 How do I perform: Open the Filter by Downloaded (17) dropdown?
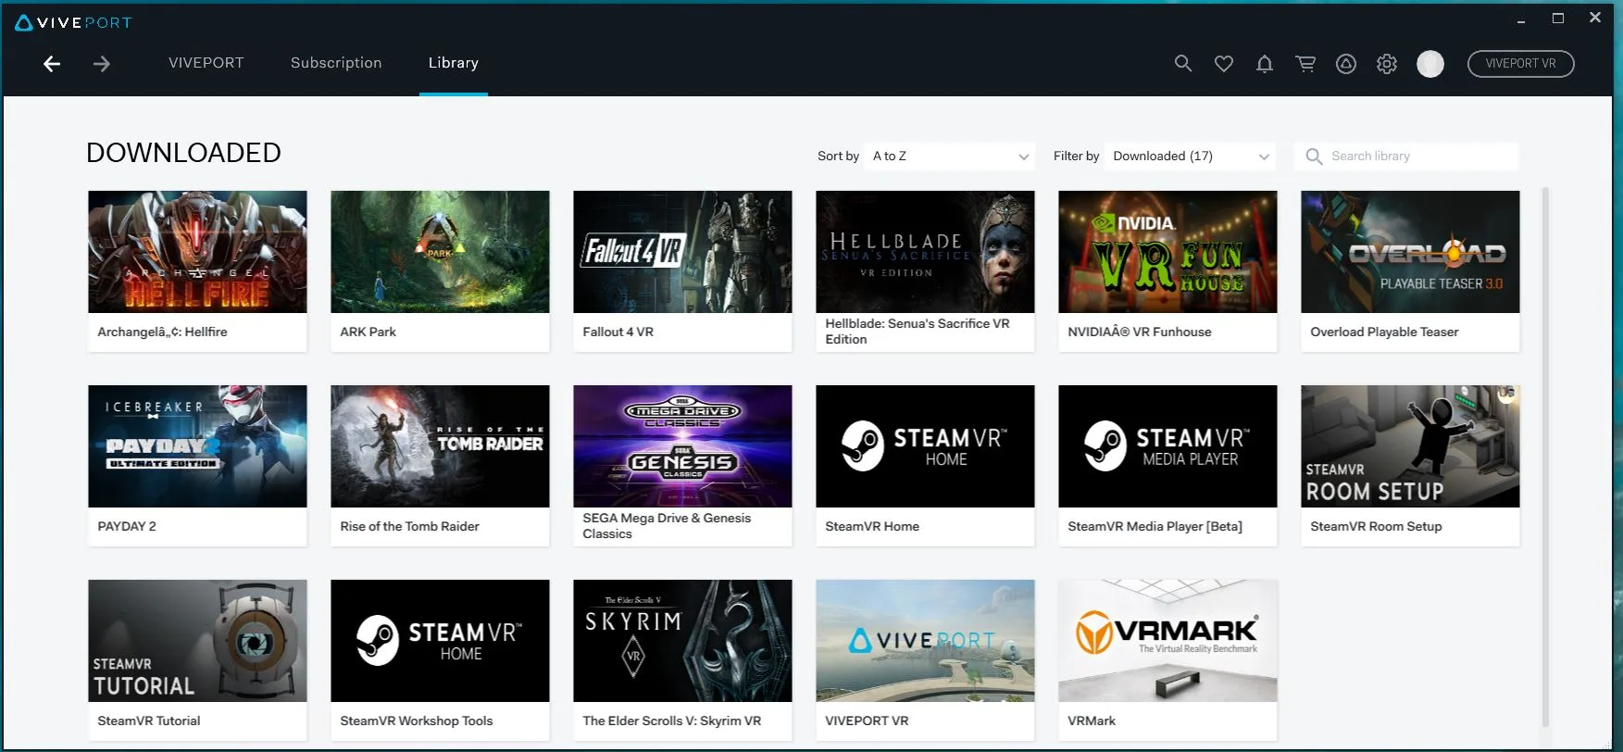1190,156
